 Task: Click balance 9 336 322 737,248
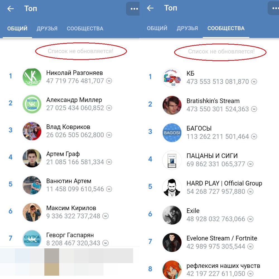pyautogui.click(x=73, y=216)
